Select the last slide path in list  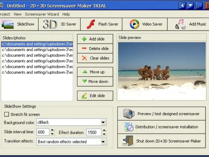point(37,72)
